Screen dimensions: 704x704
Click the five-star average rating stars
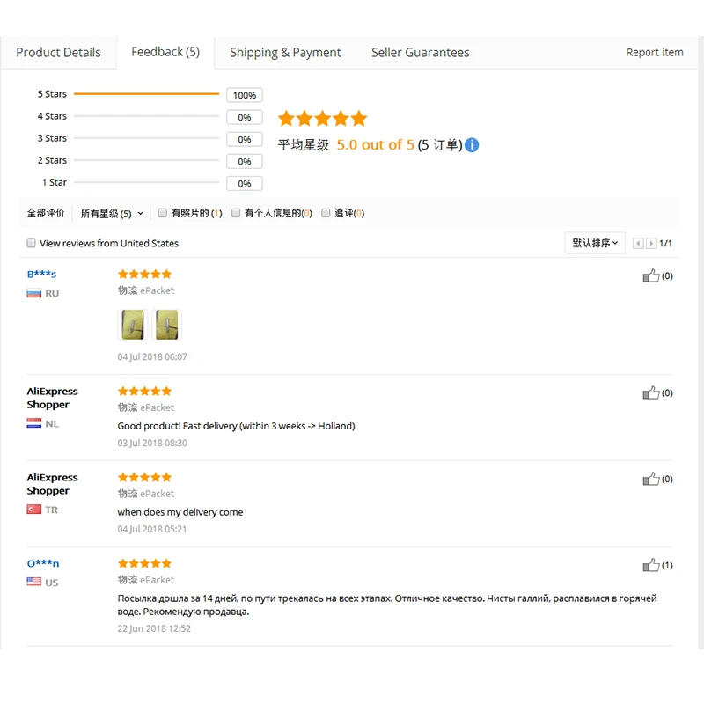[322, 119]
